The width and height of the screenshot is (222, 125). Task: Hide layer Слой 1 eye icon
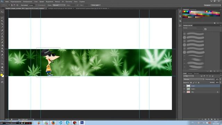(x=184, y=89)
